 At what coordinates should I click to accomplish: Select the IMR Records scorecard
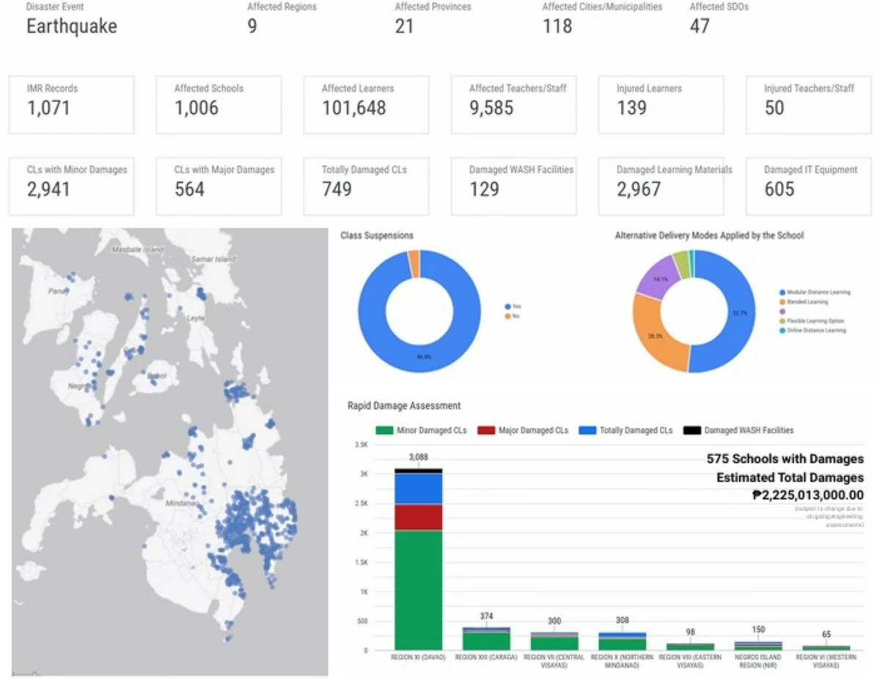coord(71,105)
